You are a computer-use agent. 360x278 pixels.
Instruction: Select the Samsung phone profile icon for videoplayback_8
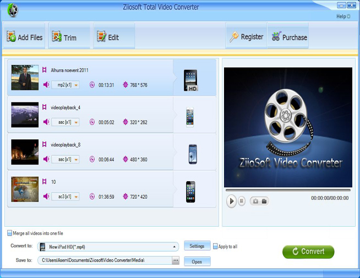pyautogui.click(x=193, y=154)
